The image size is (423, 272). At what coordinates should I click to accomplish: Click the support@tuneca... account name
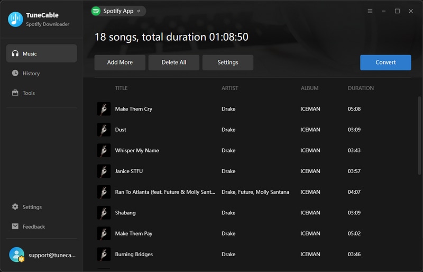tap(52, 255)
